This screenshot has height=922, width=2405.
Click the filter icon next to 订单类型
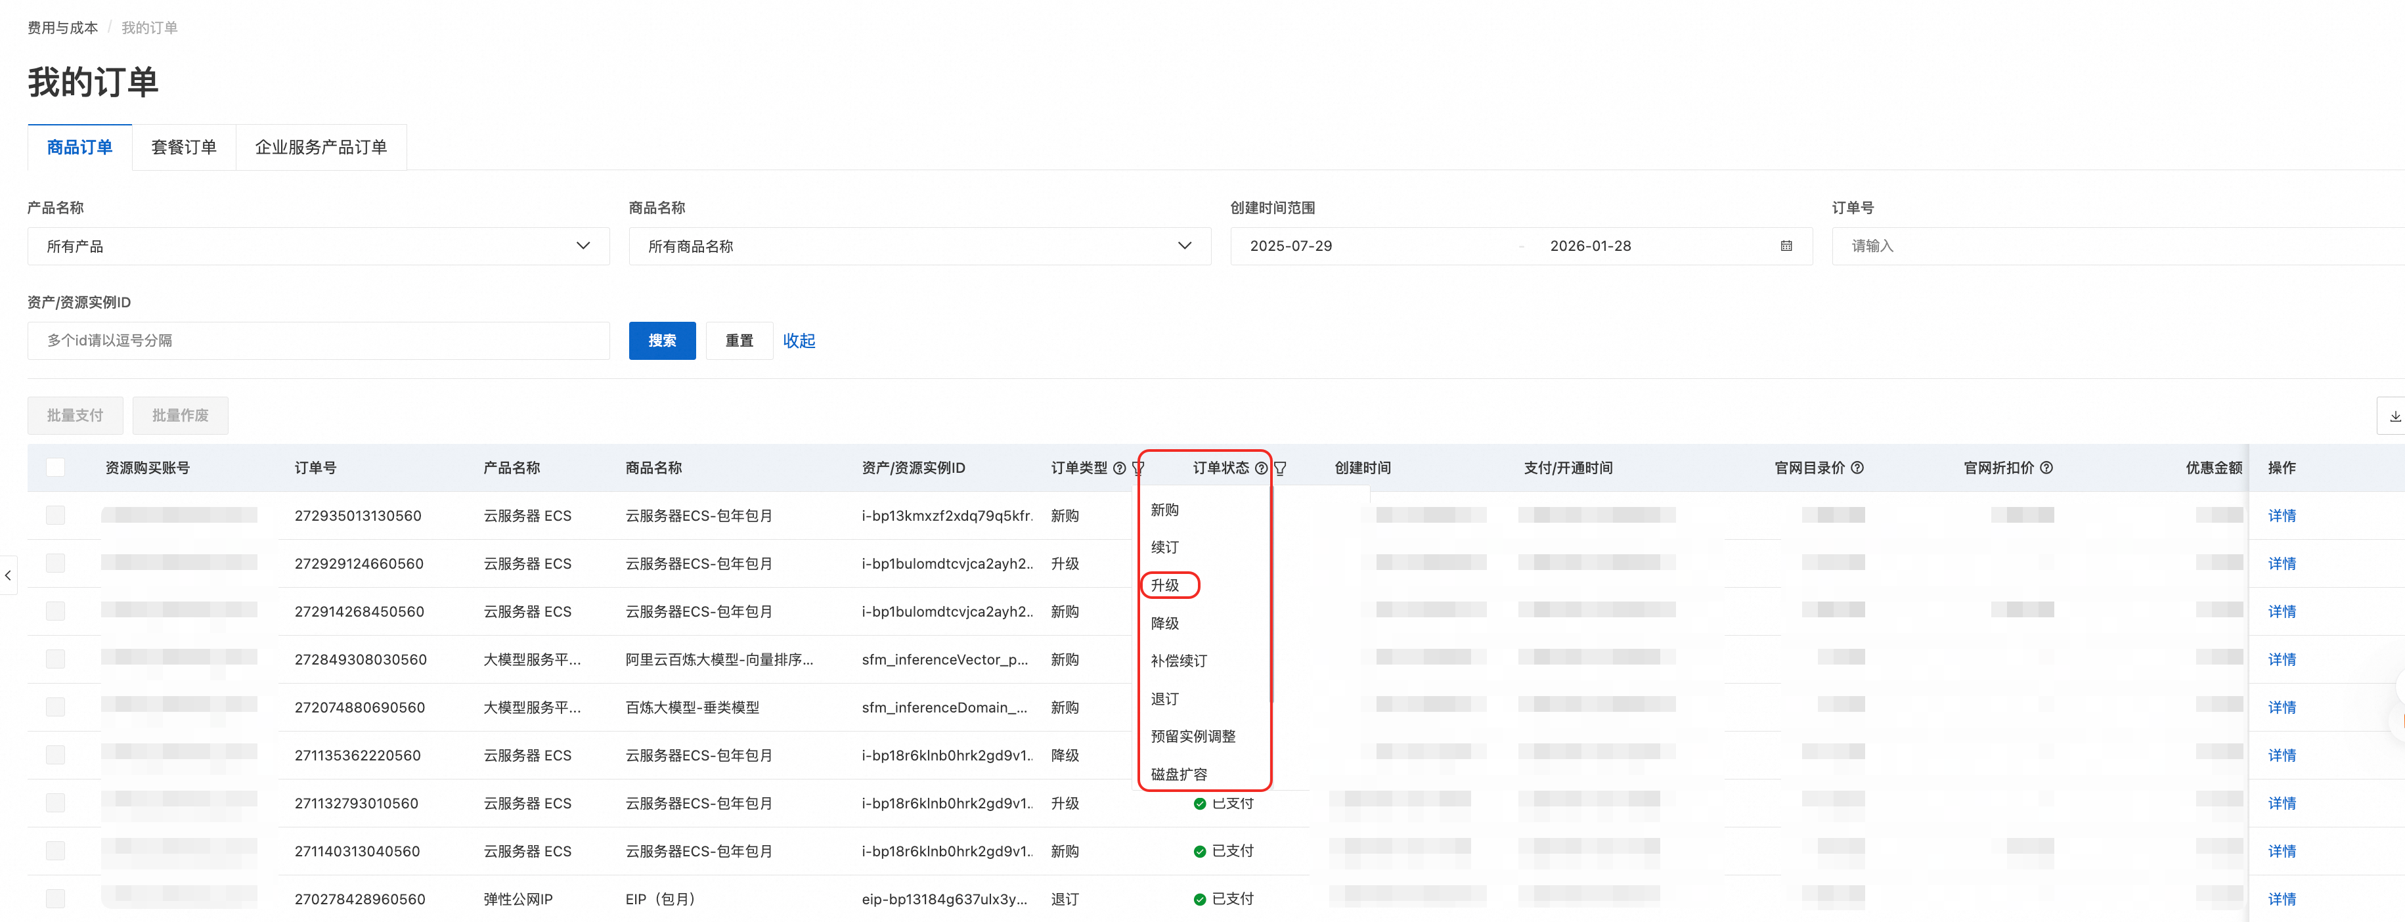click(x=1137, y=468)
